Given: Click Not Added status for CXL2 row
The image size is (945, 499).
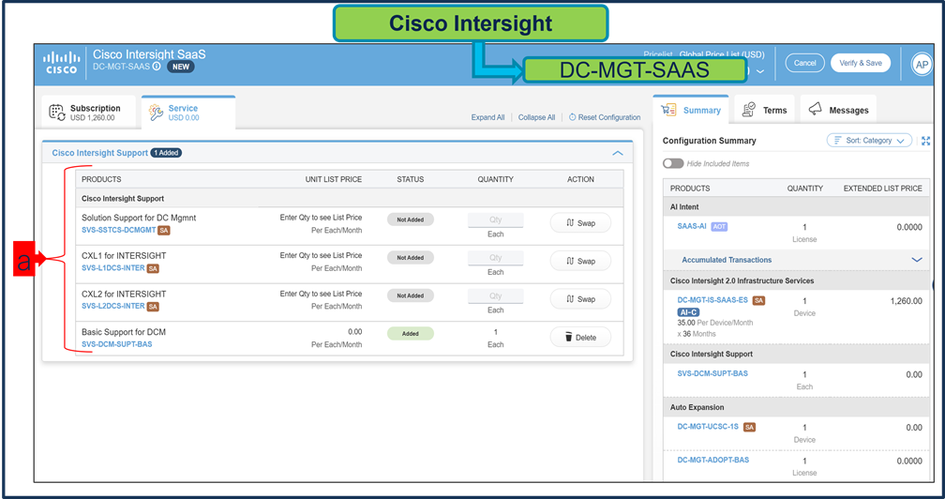Looking at the screenshot, I should tap(411, 295).
